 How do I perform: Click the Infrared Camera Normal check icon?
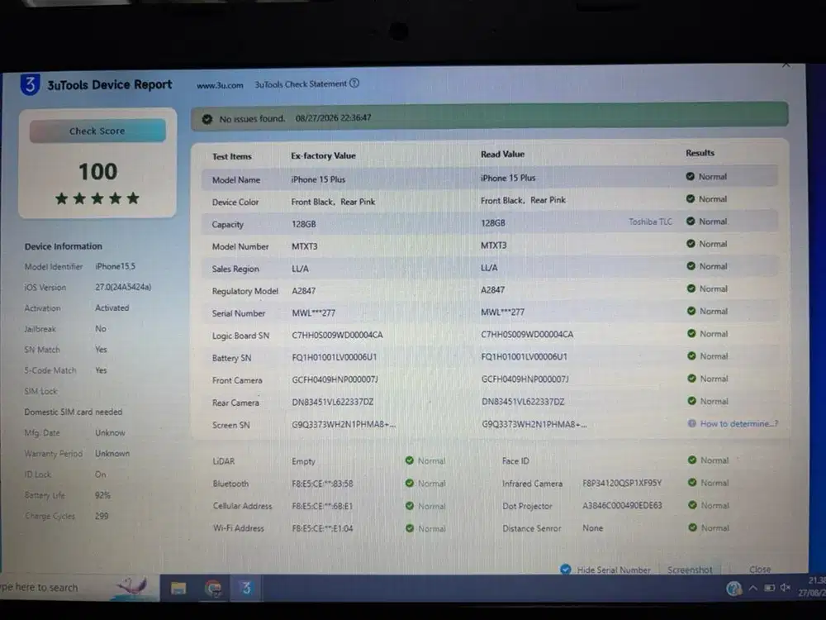point(692,483)
